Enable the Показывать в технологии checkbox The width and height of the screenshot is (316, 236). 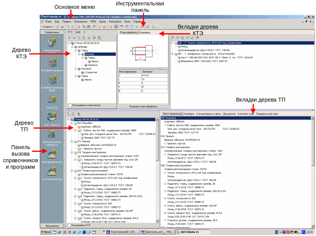click(x=70, y=105)
